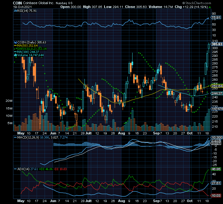This screenshot has width=223, height=204.
Task: Select the COIN ticker symbol in the header
Action: 17,3
